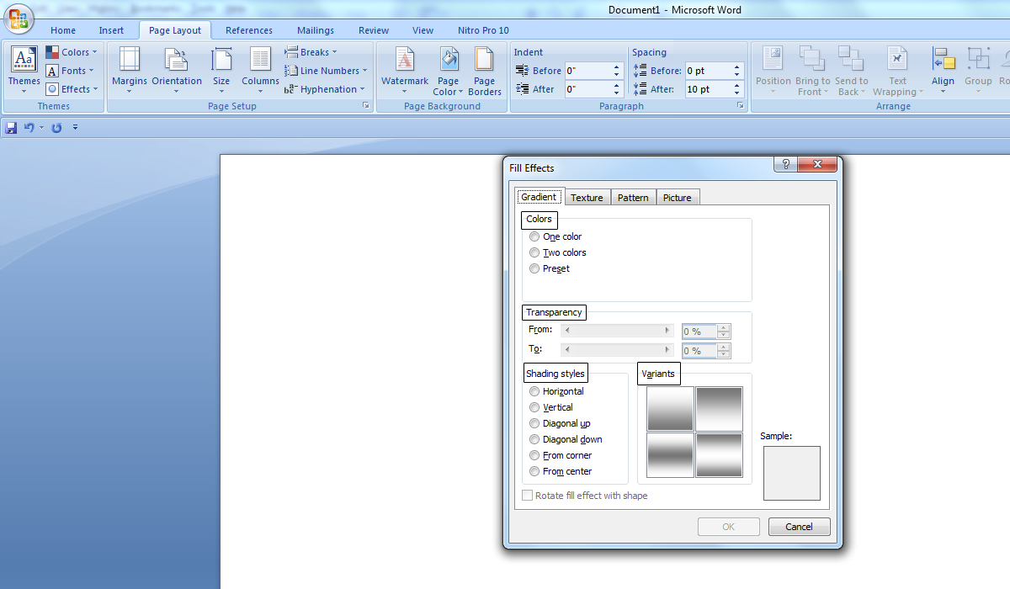The image size is (1010, 589).
Task: Select Diagonal up shading style
Action: pos(534,424)
